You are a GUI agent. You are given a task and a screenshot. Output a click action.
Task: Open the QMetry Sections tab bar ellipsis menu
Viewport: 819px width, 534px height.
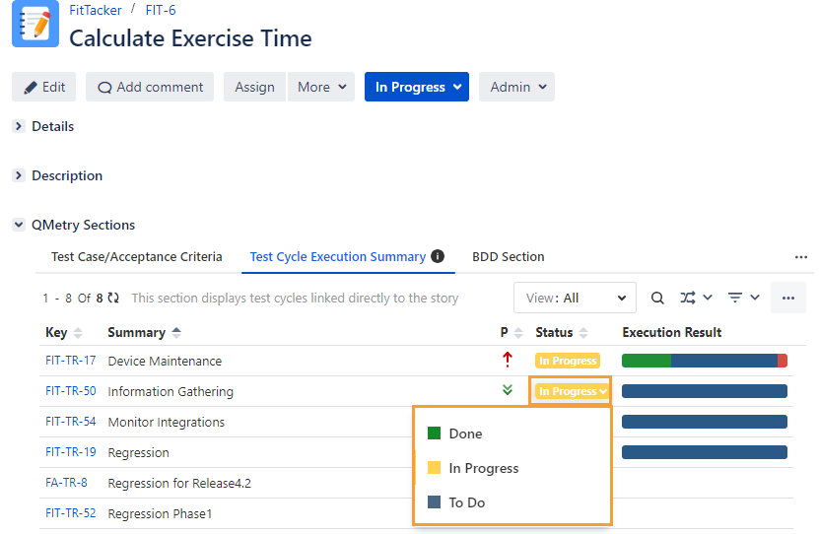800,257
